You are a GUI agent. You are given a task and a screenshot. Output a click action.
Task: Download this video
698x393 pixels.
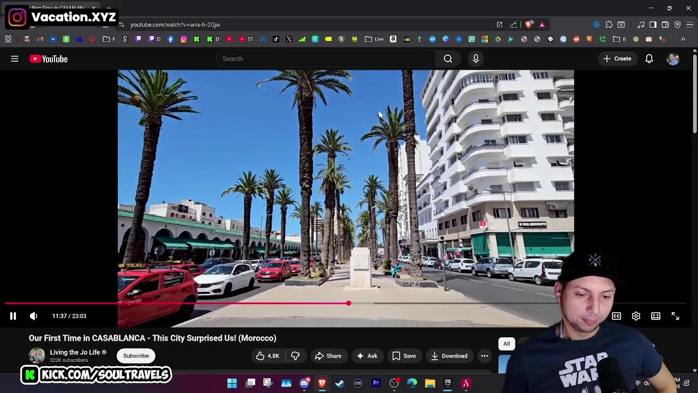449,356
